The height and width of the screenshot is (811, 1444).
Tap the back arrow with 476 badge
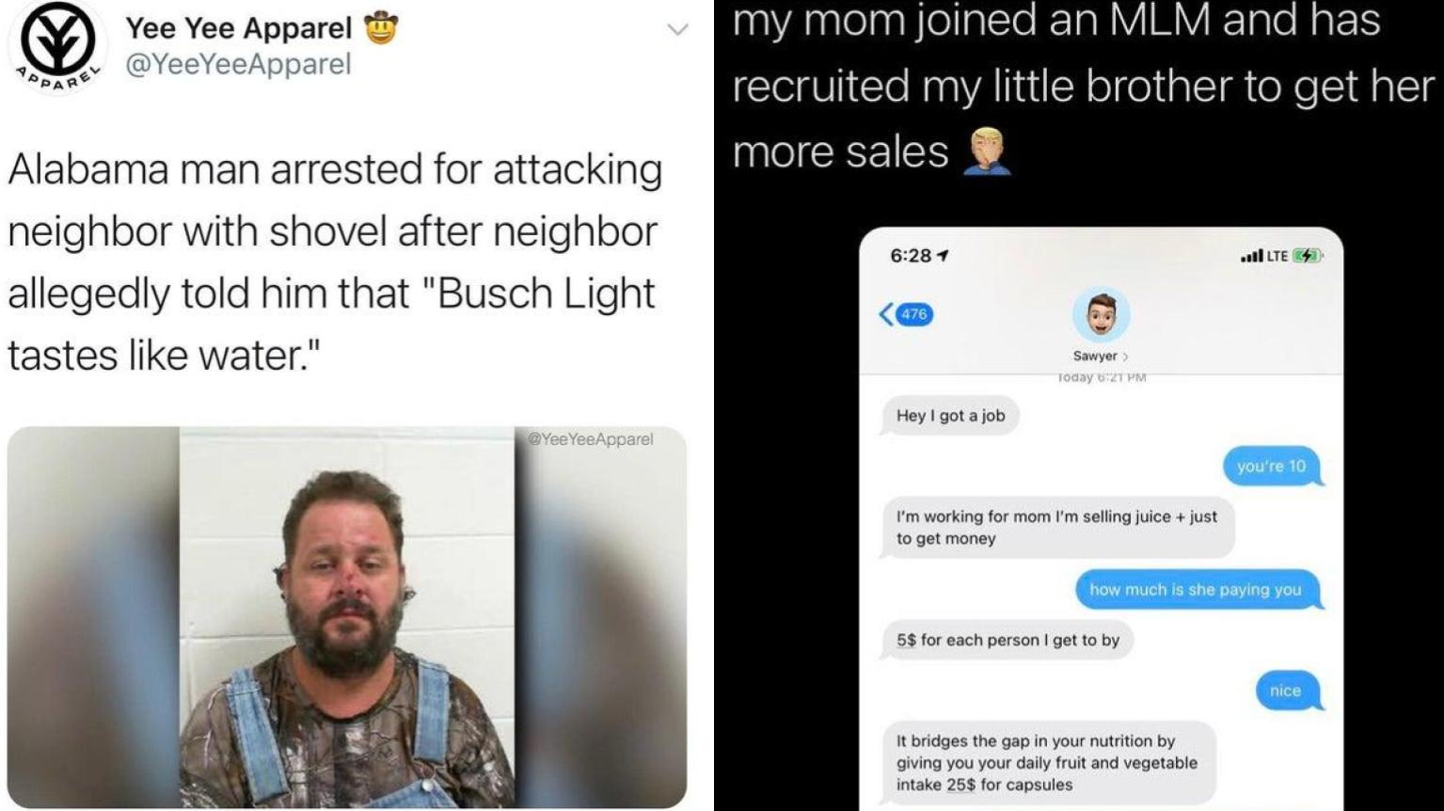click(x=906, y=314)
